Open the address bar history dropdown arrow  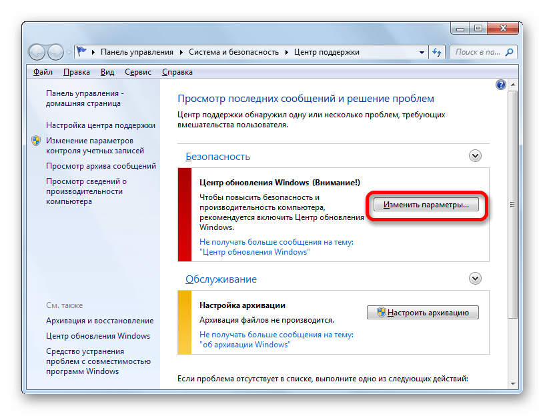click(422, 51)
